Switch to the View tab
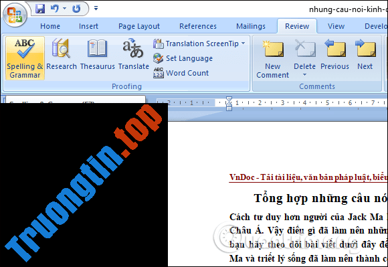The image size is (388, 267). [x=336, y=26]
